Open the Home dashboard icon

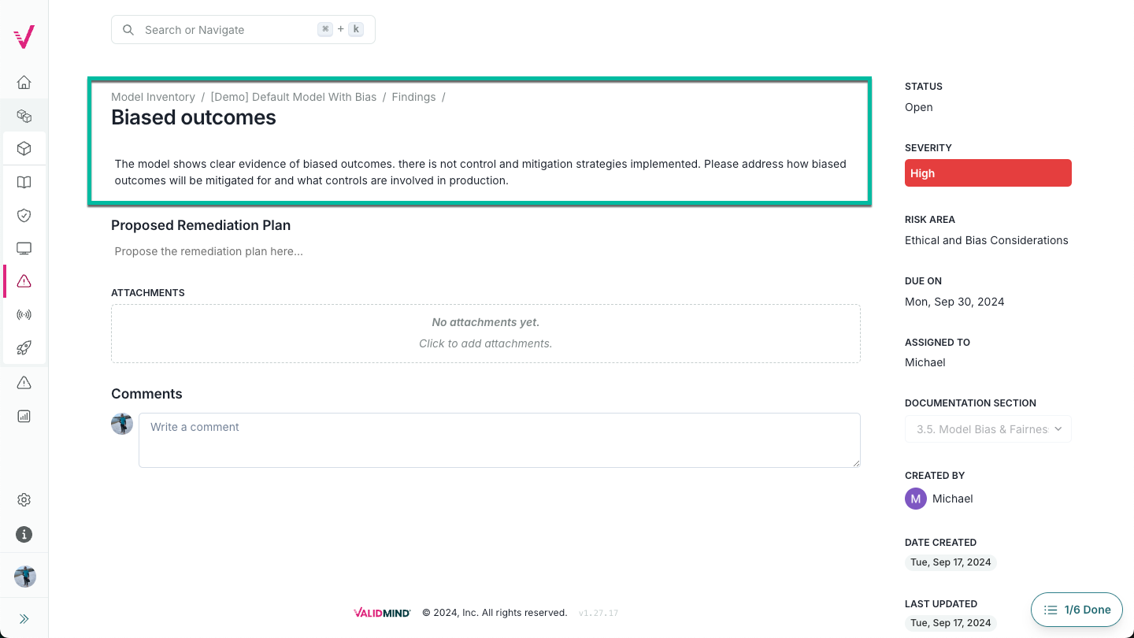[24, 82]
